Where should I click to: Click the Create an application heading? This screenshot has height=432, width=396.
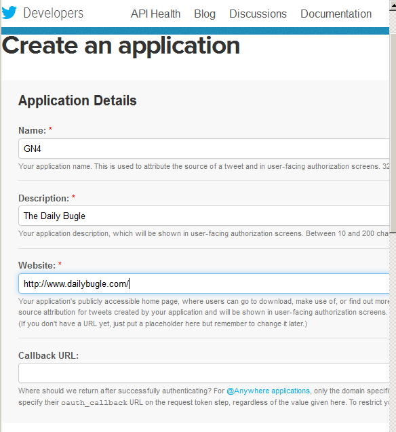point(121,45)
